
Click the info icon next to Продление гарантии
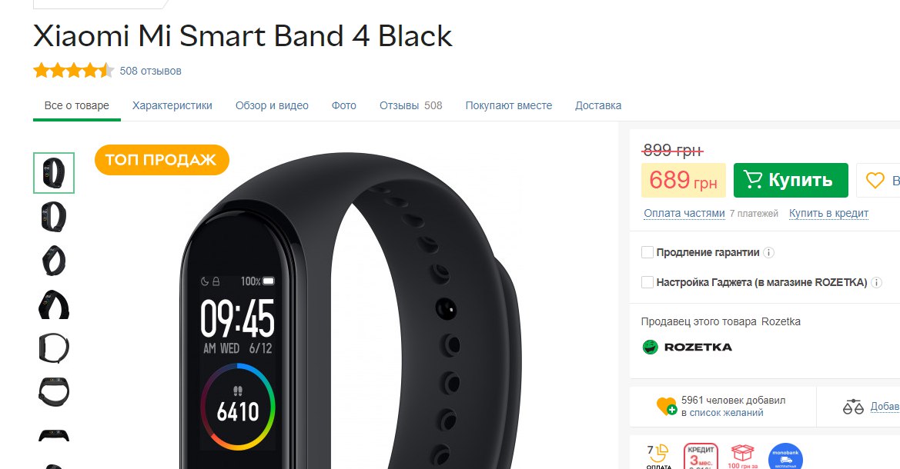769,252
